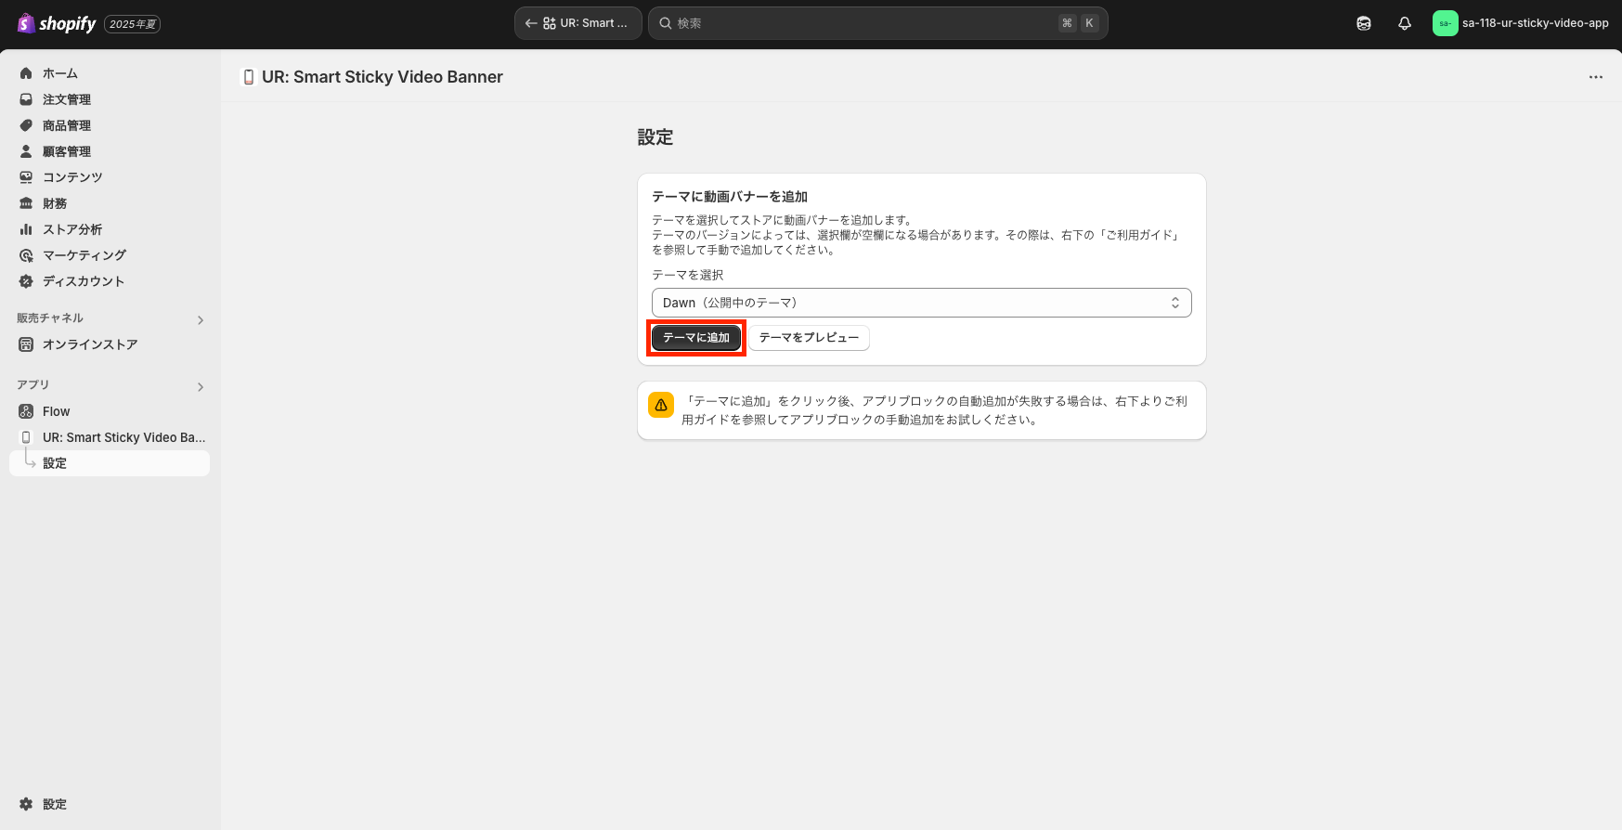Open the Flow app link
Image resolution: width=1622 pixels, height=830 pixels.
pyautogui.click(x=110, y=411)
